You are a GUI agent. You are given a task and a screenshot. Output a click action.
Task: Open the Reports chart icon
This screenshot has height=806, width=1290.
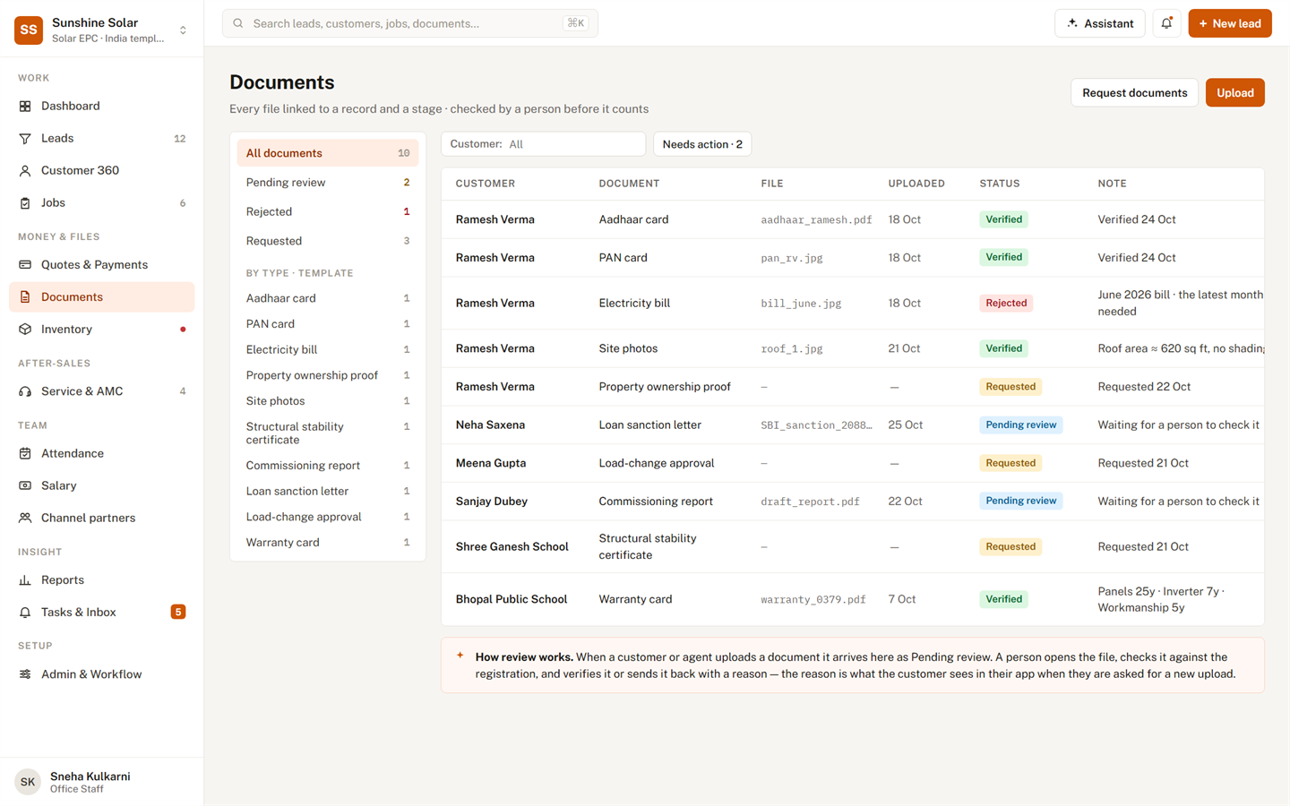click(25, 579)
